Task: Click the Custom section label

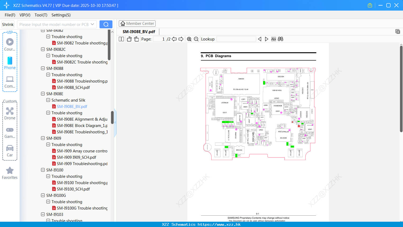Action: point(10,101)
